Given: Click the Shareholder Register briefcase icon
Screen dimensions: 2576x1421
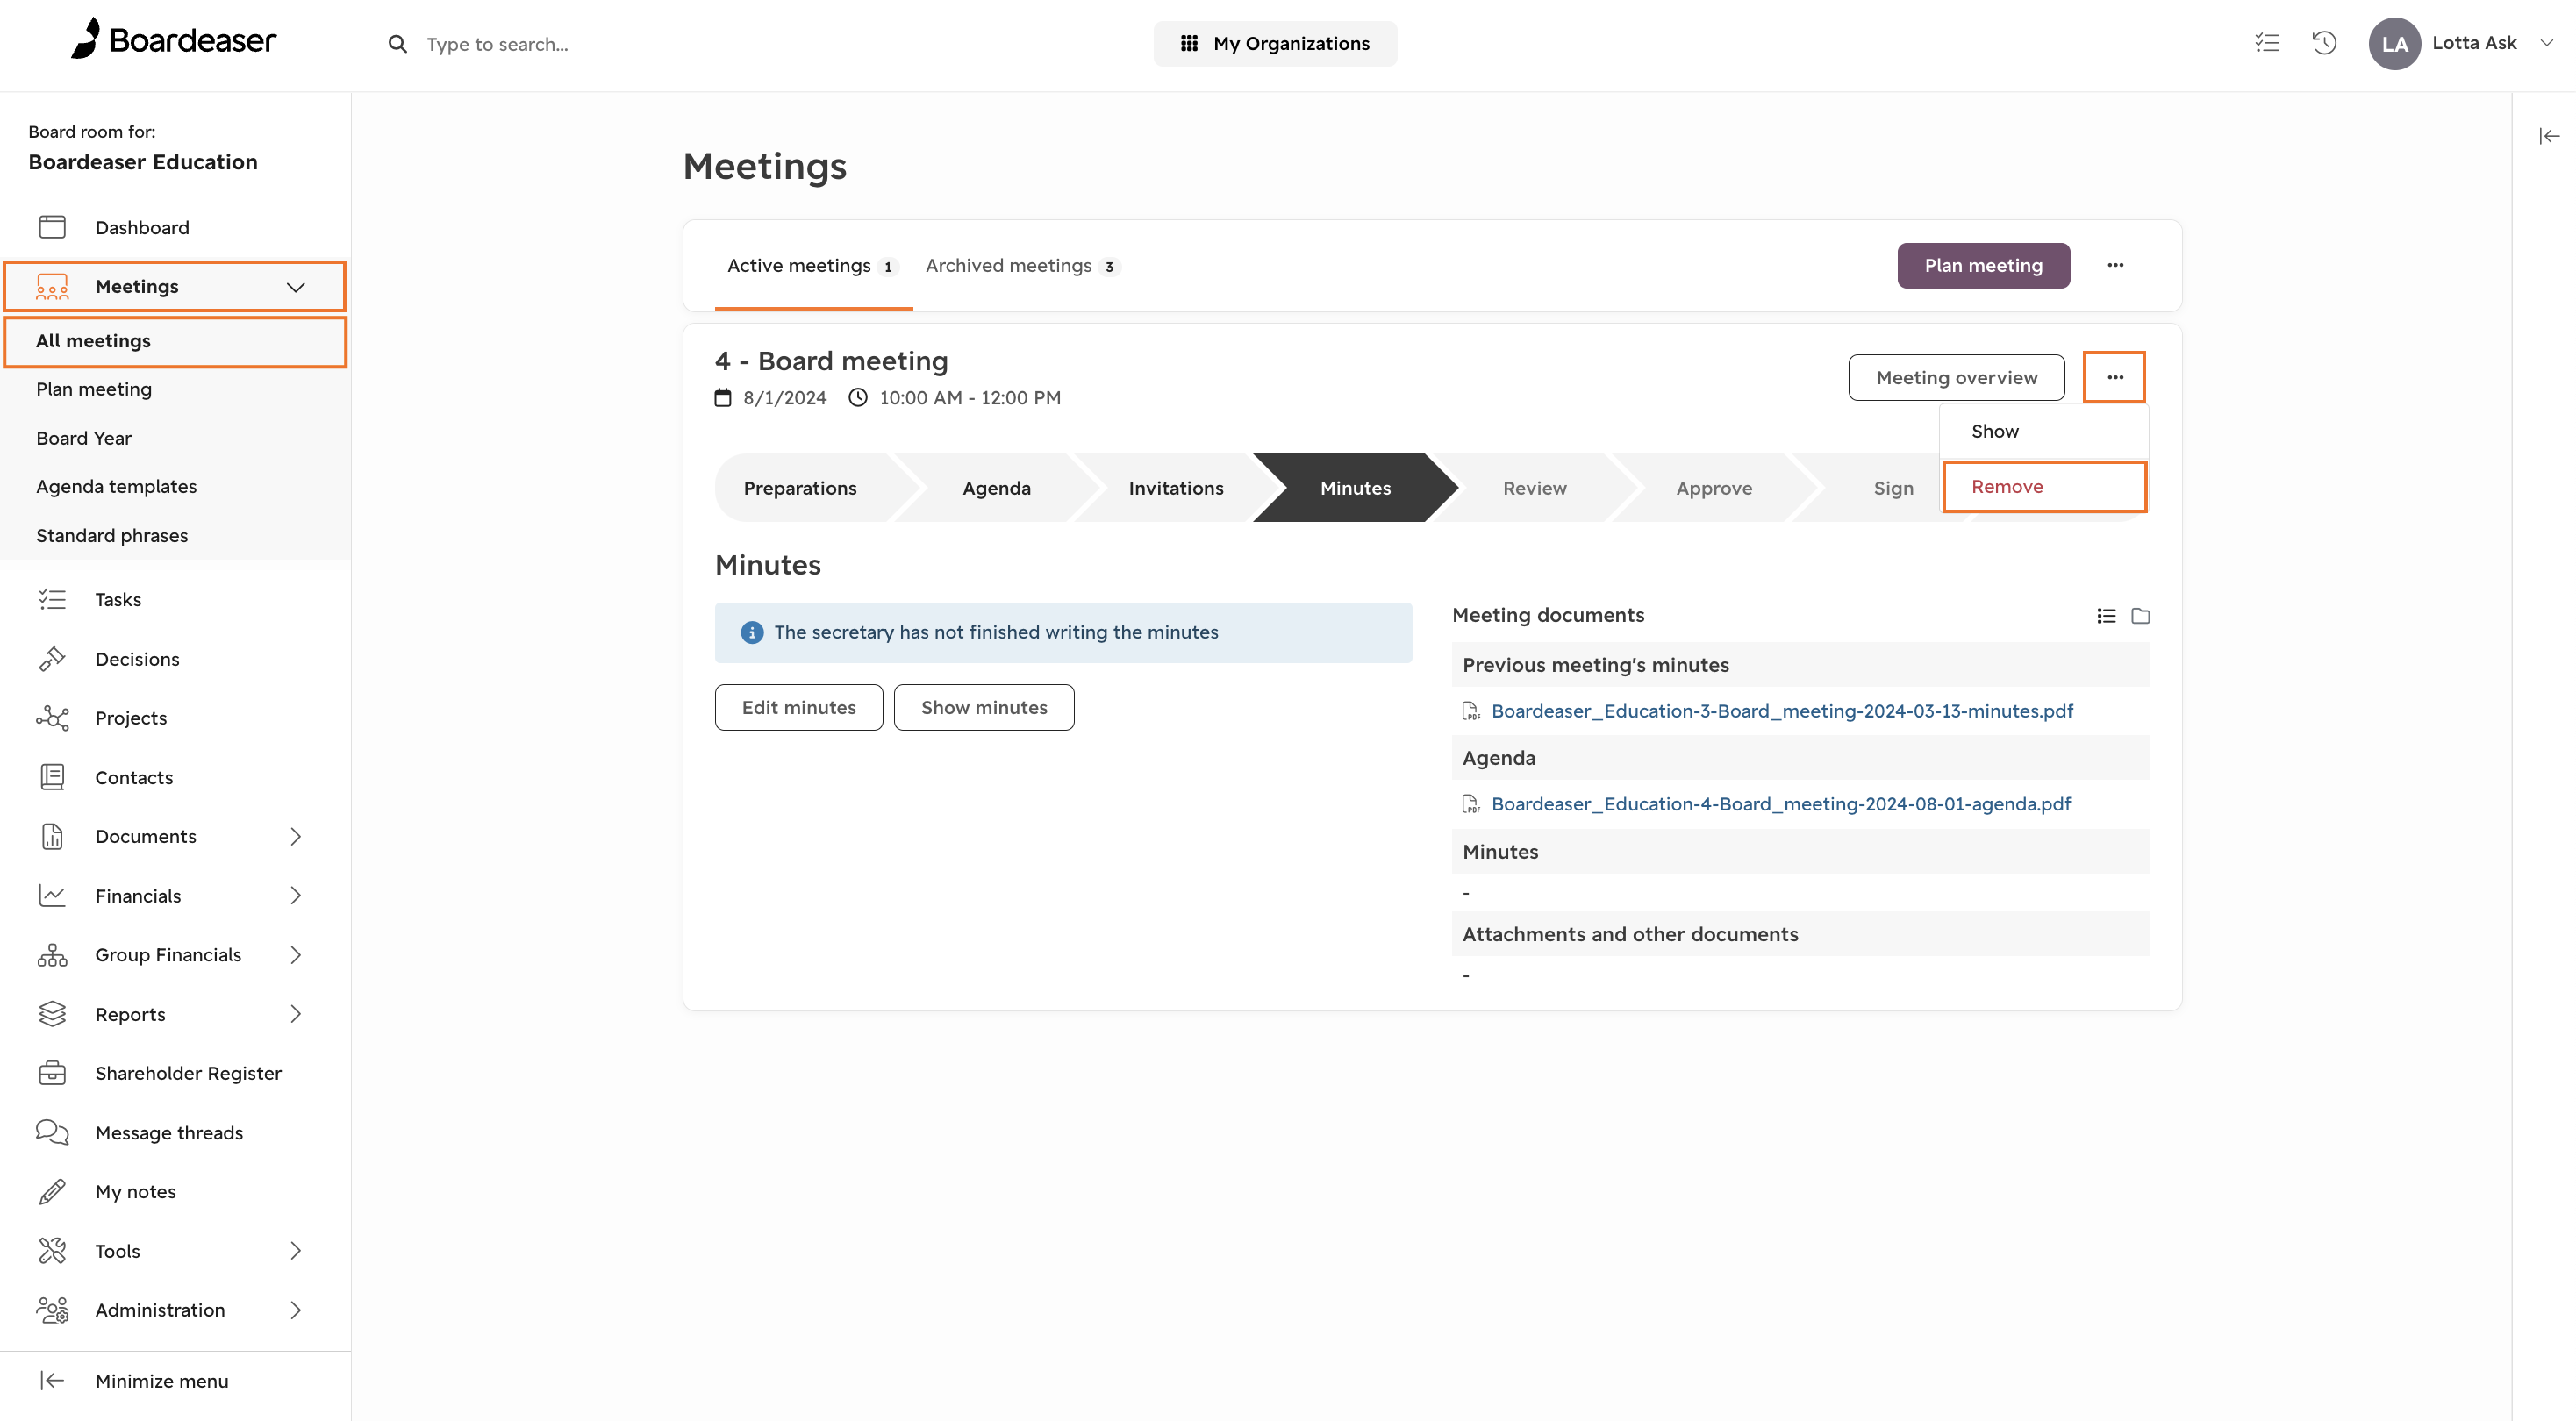Looking at the screenshot, I should coord(52,1073).
